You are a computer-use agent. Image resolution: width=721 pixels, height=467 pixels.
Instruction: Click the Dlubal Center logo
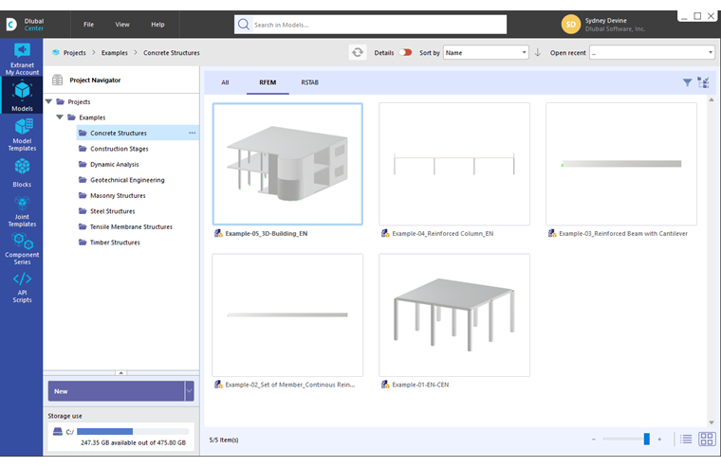25,25
